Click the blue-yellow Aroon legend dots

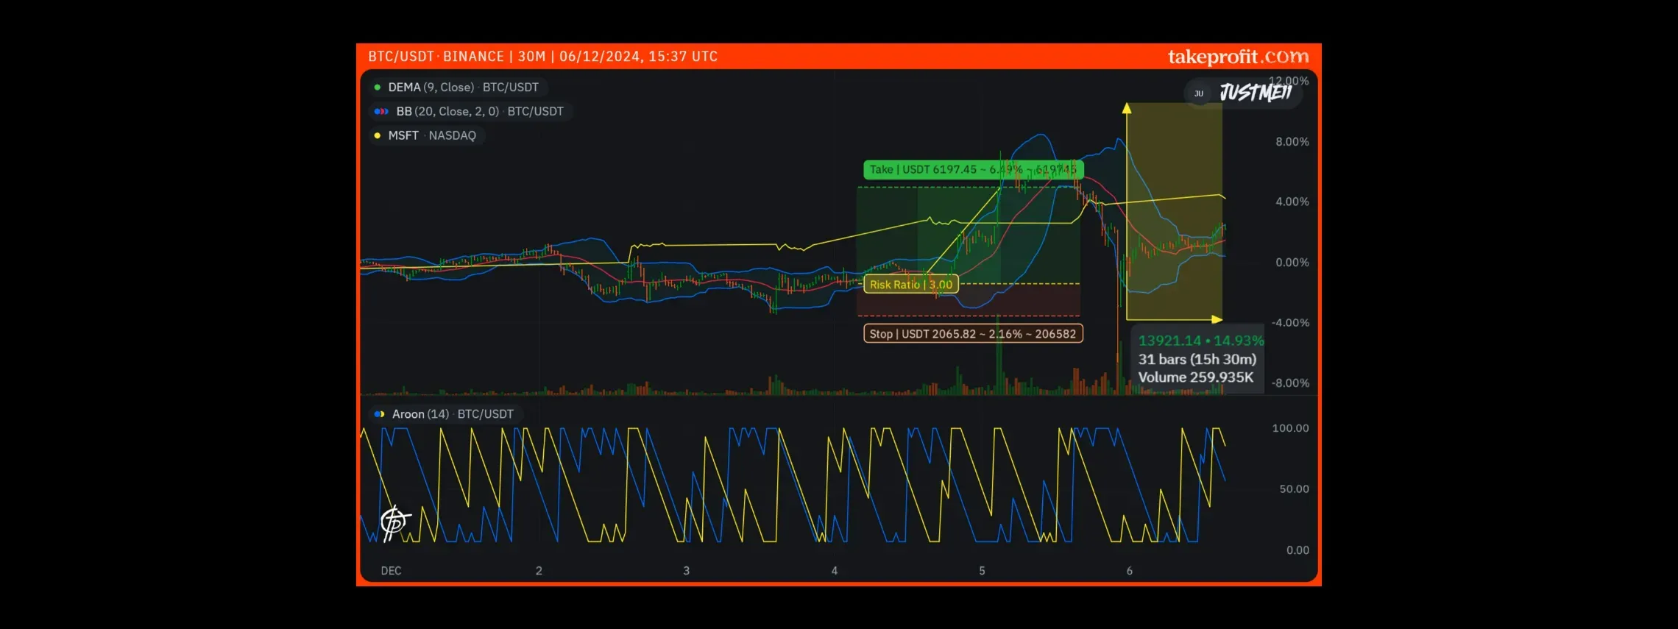380,414
